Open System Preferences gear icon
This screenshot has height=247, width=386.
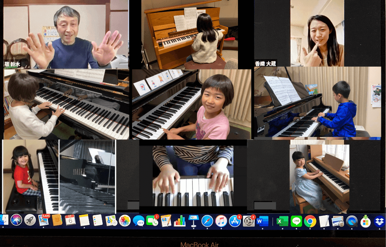point(249,220)
